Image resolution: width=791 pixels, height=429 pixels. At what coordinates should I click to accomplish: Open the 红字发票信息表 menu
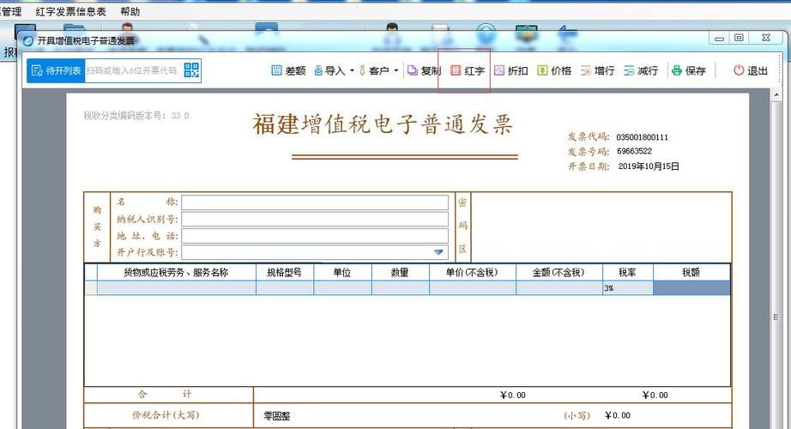coord(71,12)
